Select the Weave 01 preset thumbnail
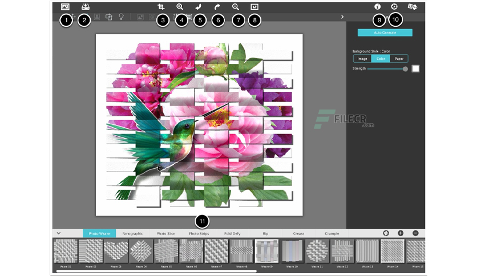Screen dimensions: 477x276 click(66, 251)
